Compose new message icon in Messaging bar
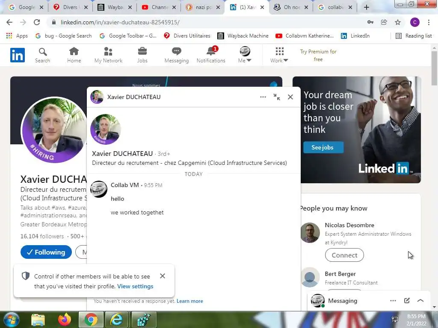 tap(407, 300)
